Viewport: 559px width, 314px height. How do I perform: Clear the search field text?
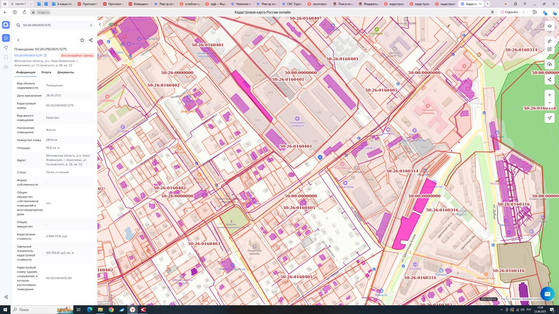[x=91, y=25]
